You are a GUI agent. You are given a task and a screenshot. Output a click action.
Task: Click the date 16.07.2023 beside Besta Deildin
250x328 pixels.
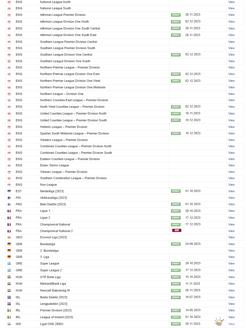pos(193,297)
